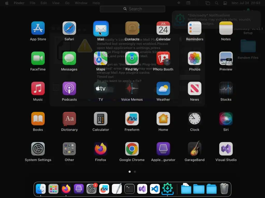Launch Music app
Screen dimensions: 265x198
38,88
